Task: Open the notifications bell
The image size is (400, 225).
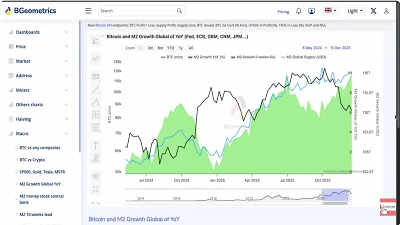Action: [x=298, y=11]
